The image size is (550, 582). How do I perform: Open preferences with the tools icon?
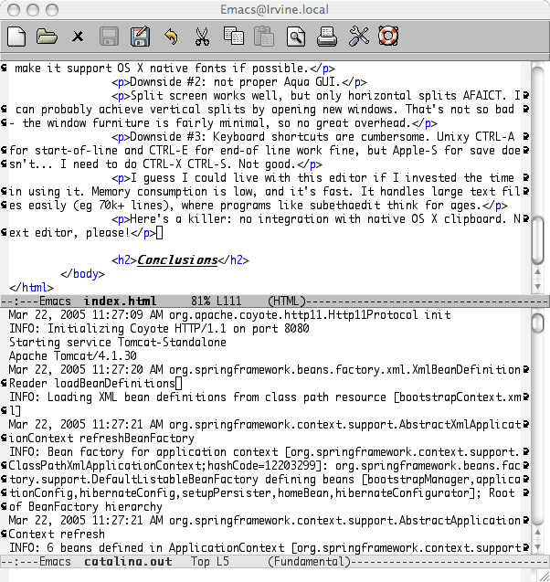point(358,37)
